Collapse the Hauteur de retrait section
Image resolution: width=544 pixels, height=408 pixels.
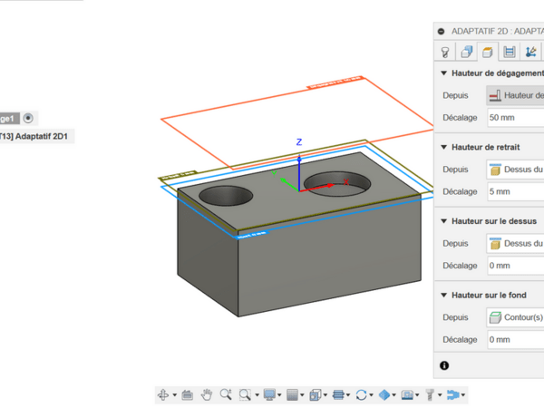point(444,147)
